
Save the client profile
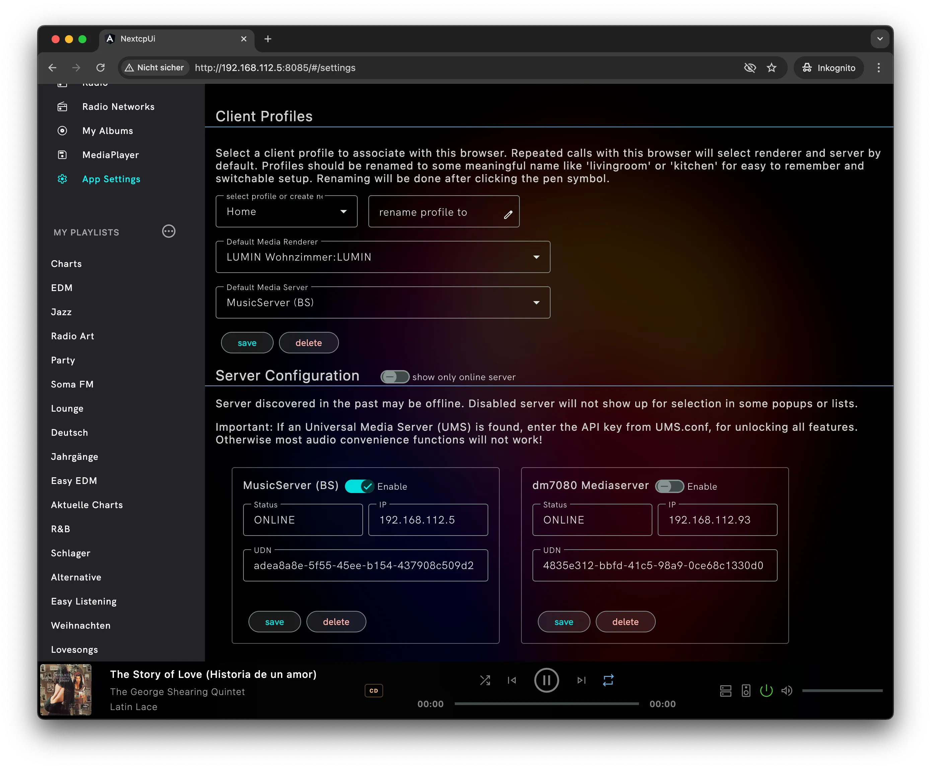pos(247,343)
